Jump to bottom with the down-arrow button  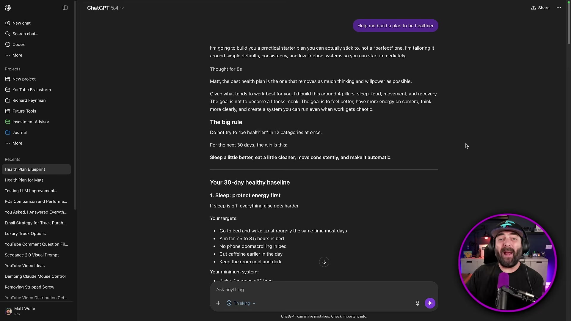pyautogui.click(x=324, y=262)
